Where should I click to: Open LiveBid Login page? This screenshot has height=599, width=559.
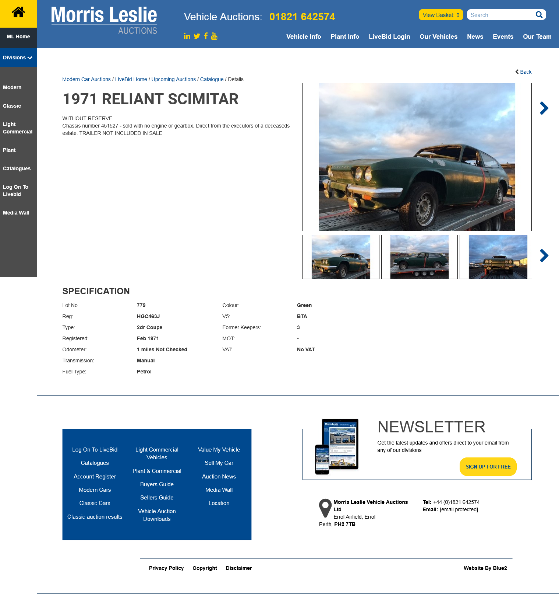click(x=389, y=36)
